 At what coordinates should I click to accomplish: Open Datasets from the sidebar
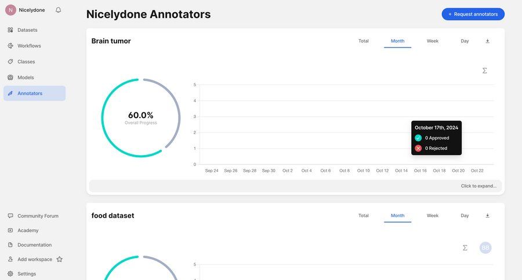point(27,30)
